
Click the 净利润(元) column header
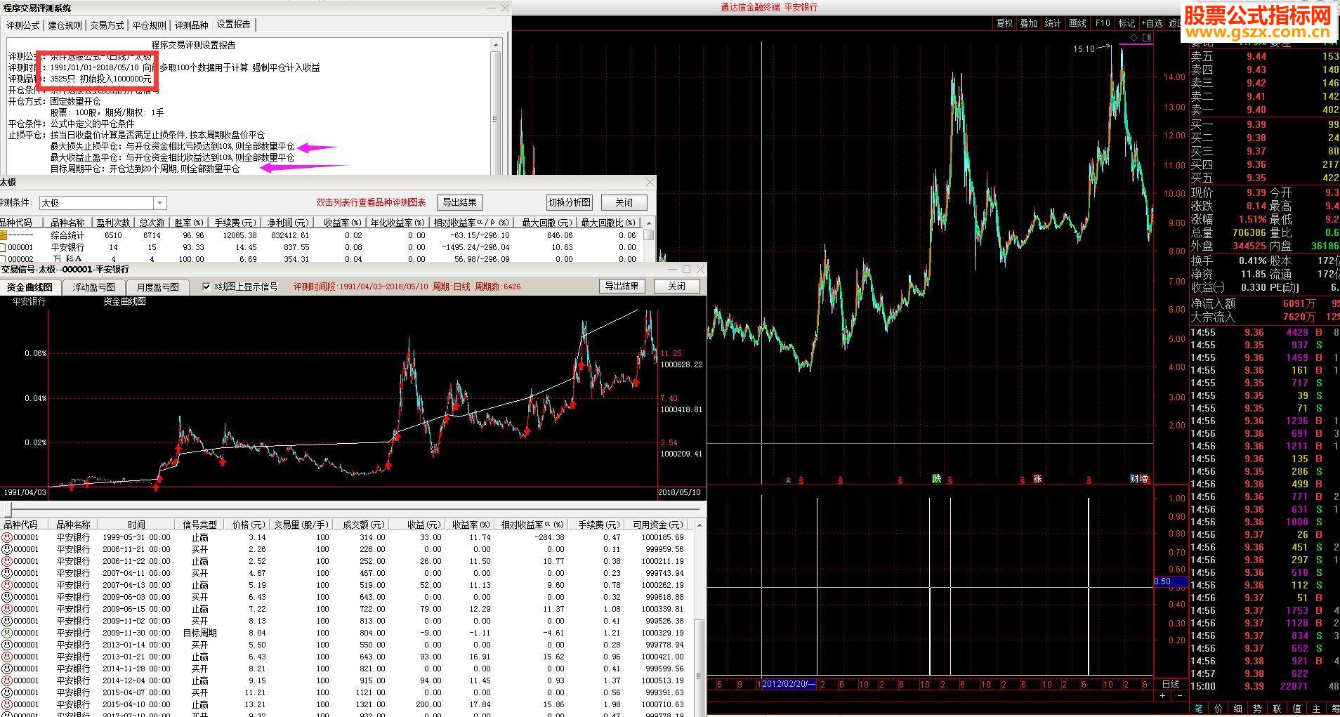coord(288,223)
